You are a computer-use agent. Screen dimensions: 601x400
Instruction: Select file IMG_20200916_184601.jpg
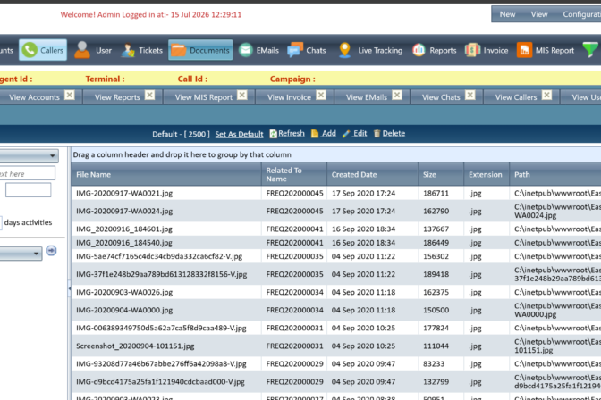pyautogui.click(x=124, y=229)
